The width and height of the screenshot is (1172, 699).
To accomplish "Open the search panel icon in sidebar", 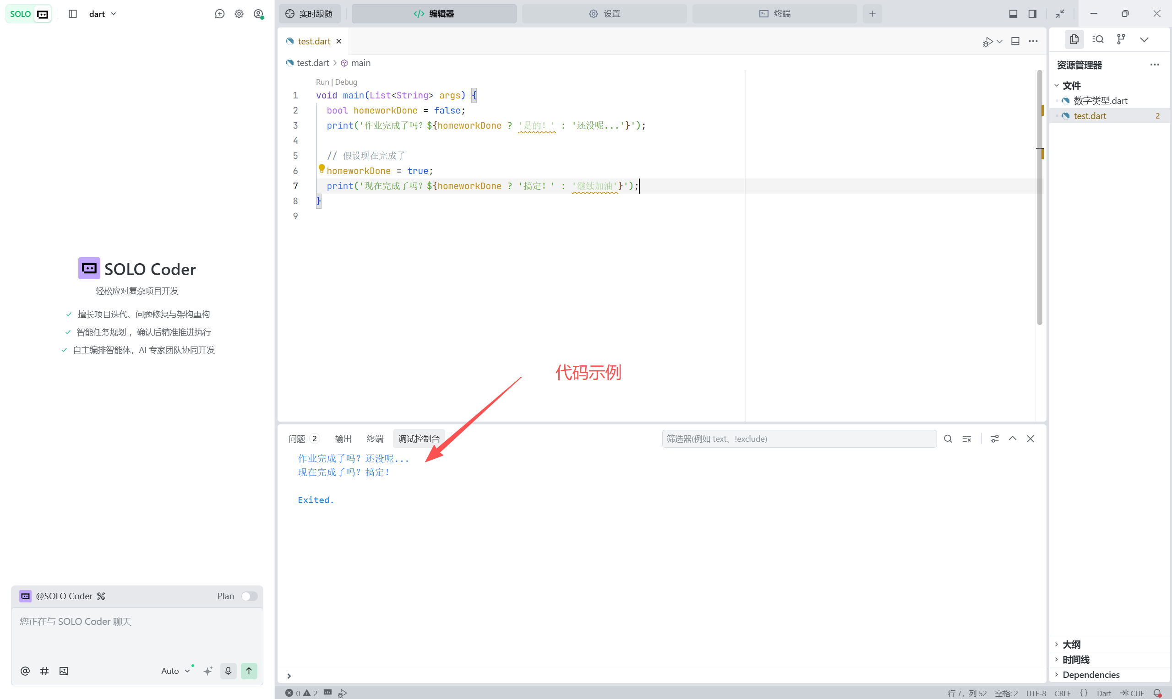I will [x=1097, y=39].
